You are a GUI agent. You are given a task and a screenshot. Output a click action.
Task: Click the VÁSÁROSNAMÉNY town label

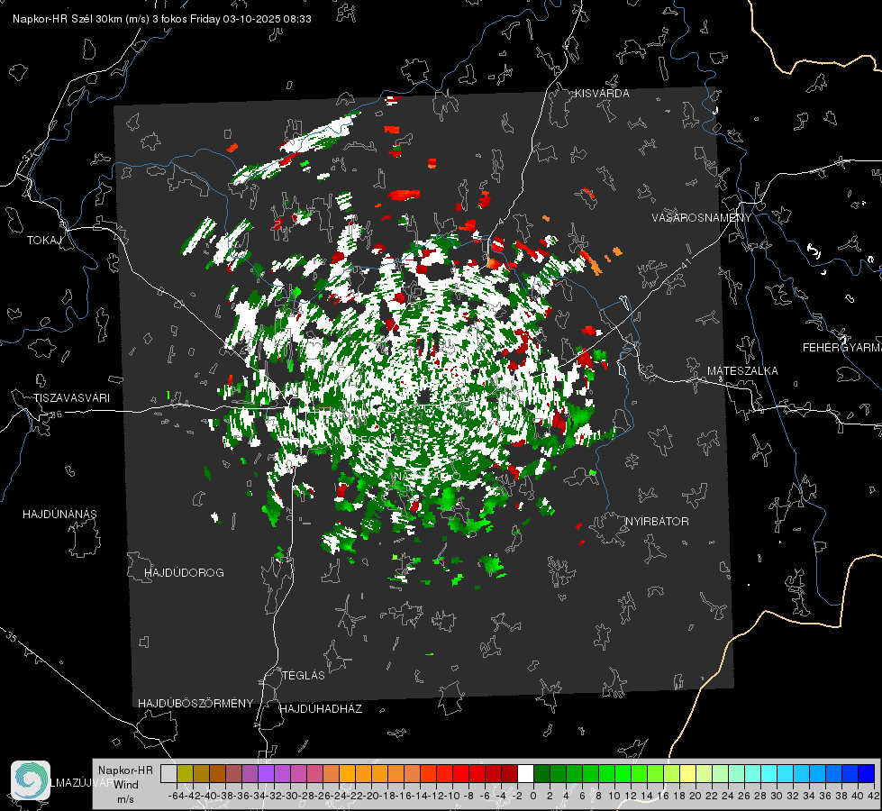tap(702, 218)
